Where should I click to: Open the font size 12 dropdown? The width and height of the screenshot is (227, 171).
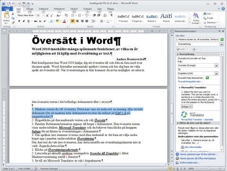coord(44,15)
